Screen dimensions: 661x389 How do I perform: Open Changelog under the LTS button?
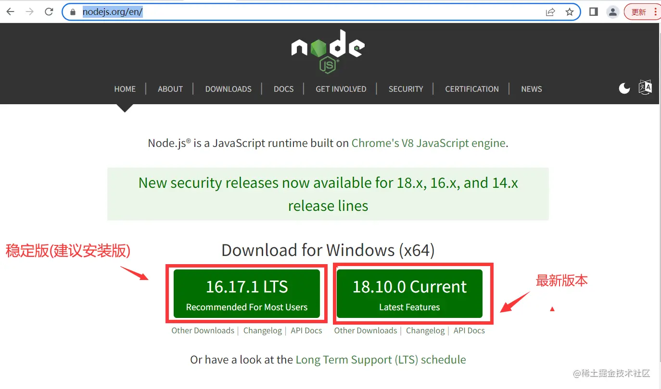point(263,330)
